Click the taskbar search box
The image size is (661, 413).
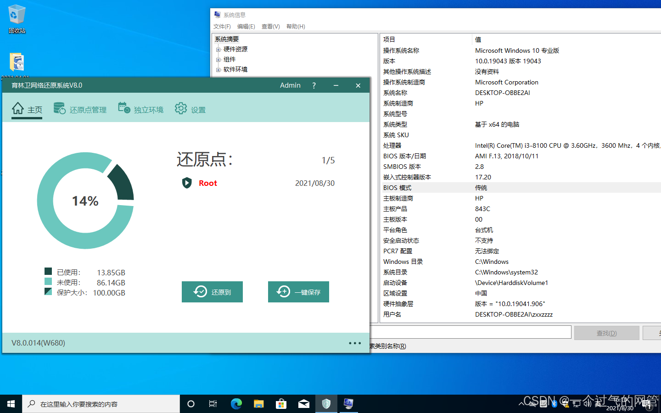pyautogui.click(x=101, y=404)
